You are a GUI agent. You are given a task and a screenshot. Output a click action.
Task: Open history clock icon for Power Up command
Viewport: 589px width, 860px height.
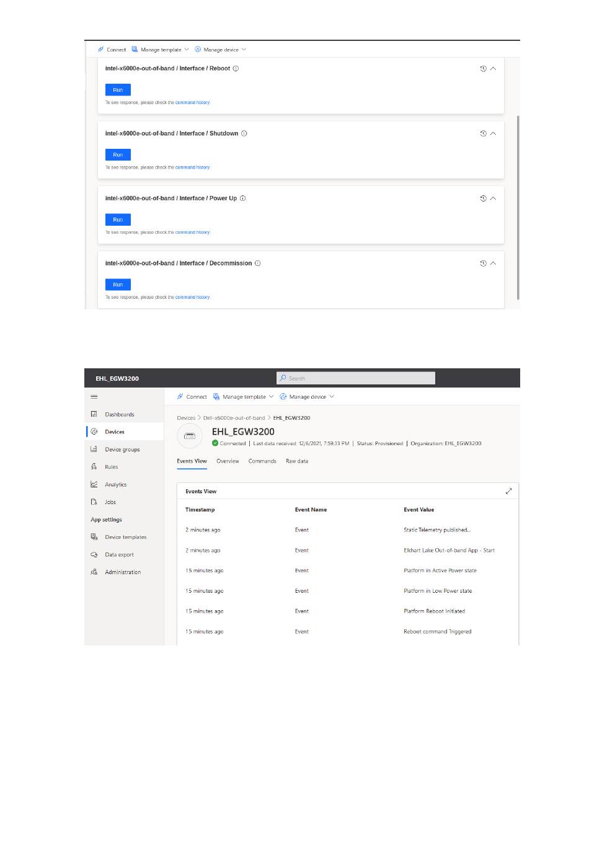pos(483,198)
